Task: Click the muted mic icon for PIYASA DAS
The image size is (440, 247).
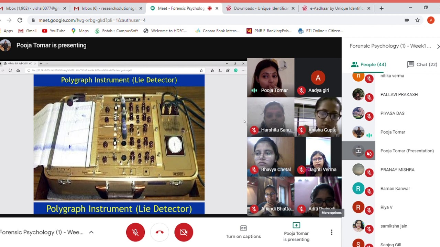Action: tap(369, 117)
